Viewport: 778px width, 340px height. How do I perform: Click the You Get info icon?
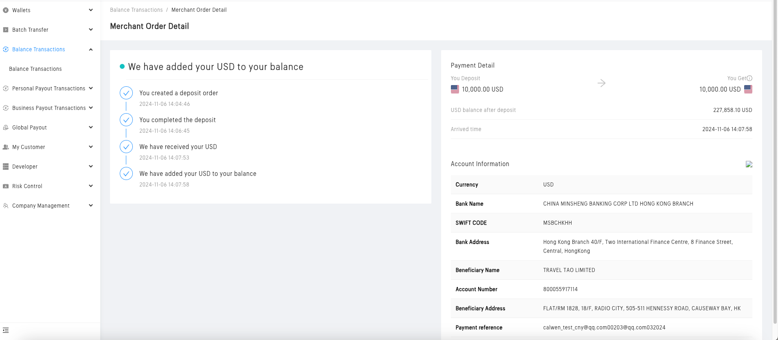click(749, 78)
